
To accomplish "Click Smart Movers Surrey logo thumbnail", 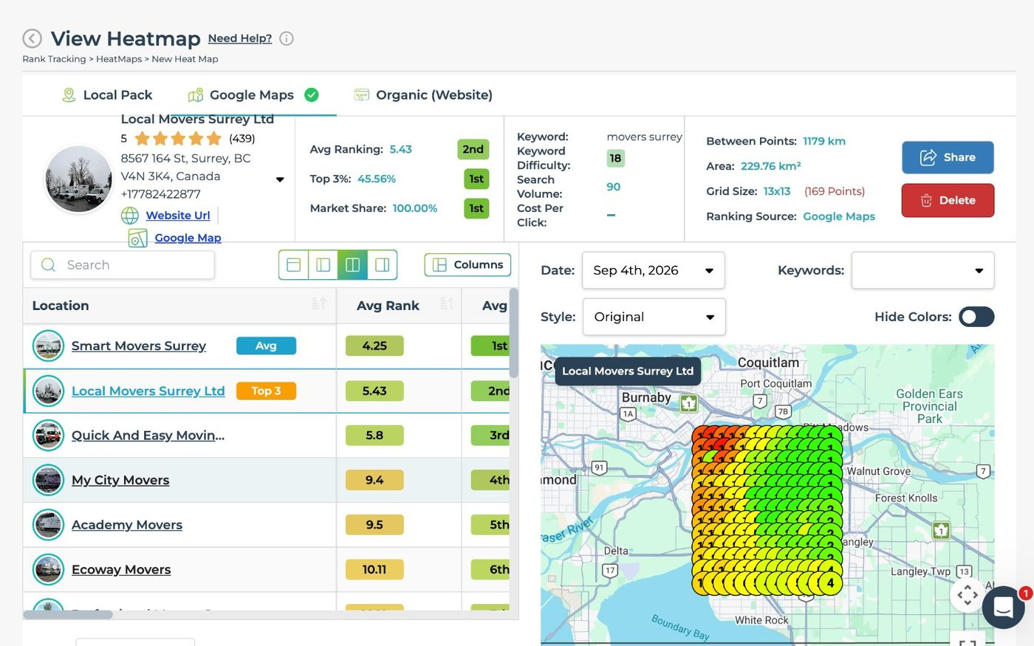I will coord(48,346).
